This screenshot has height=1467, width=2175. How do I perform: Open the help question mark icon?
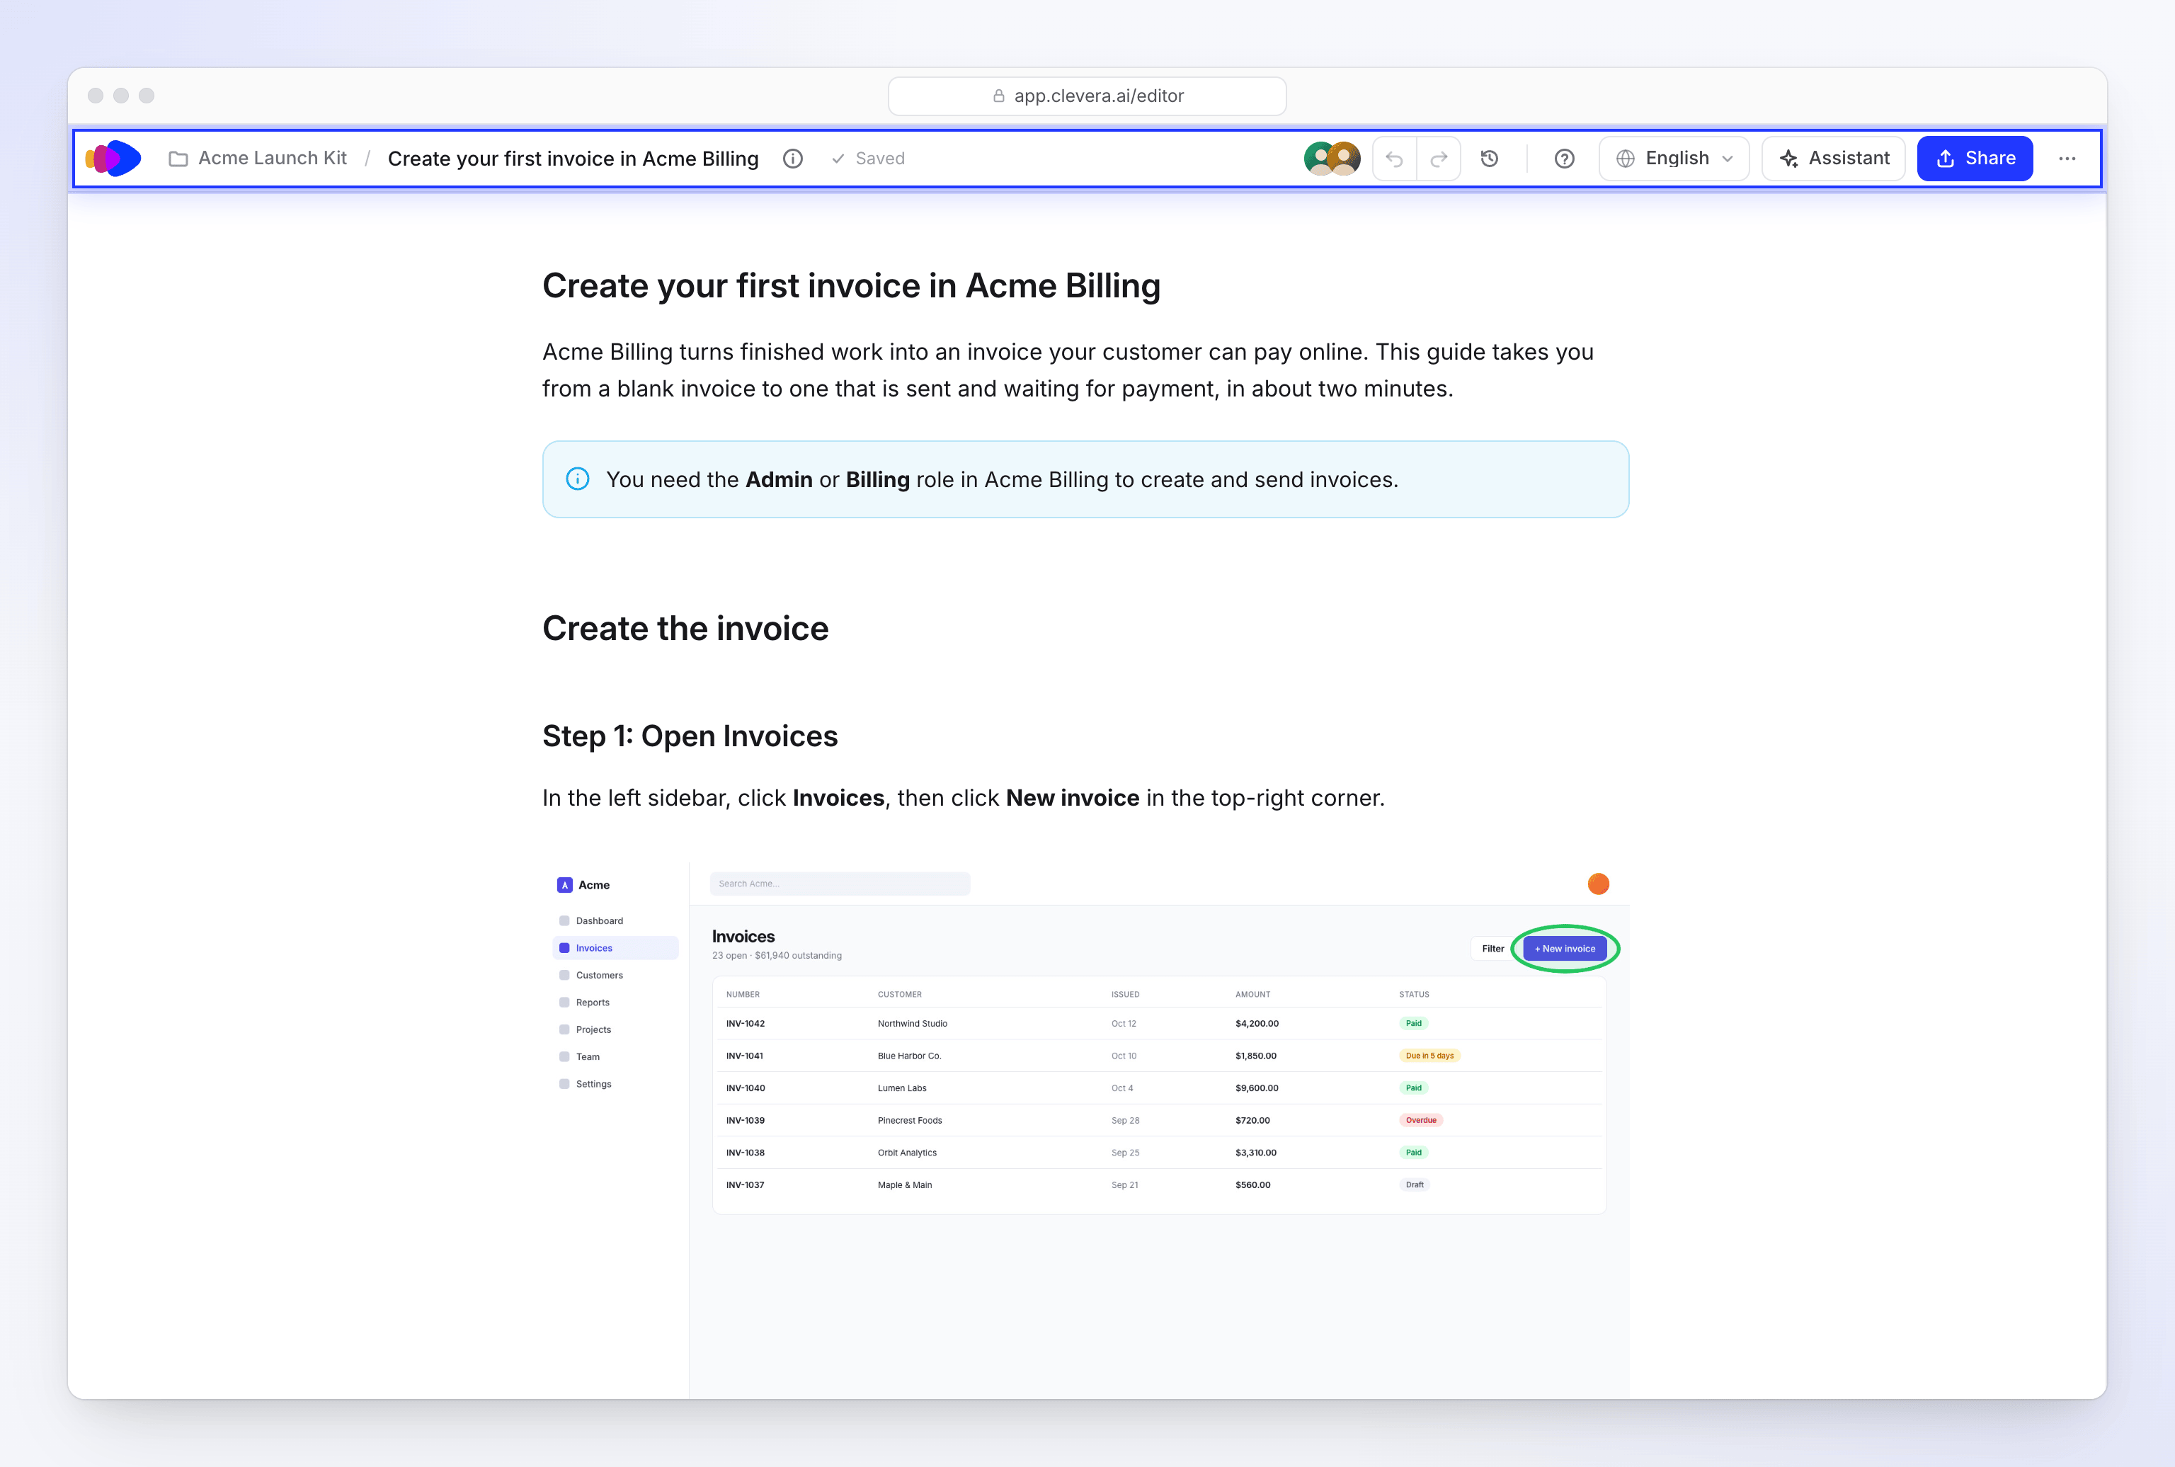tap(1564, 158)
